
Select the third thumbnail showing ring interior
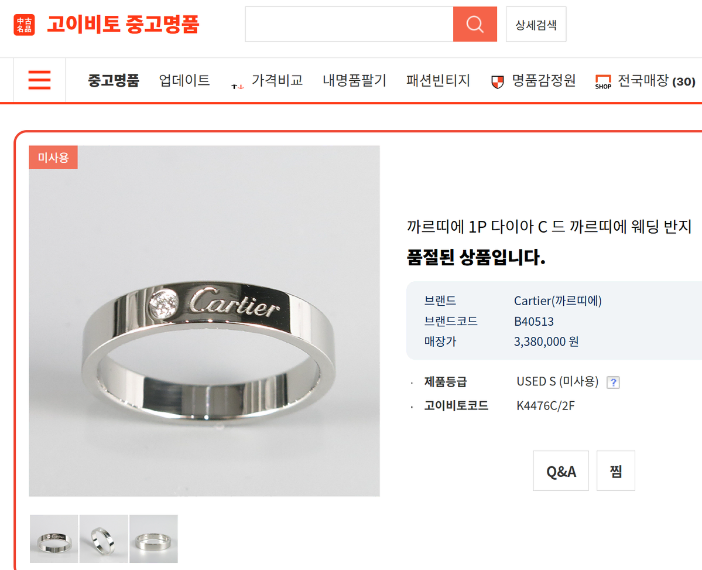click(153, 539)
